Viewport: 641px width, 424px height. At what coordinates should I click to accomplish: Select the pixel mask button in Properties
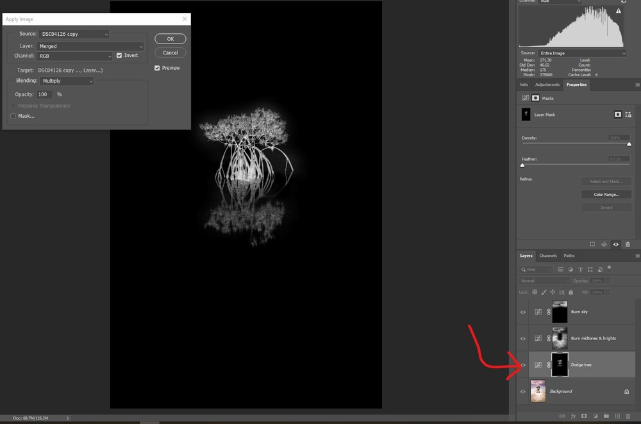[x=618, y=115]
